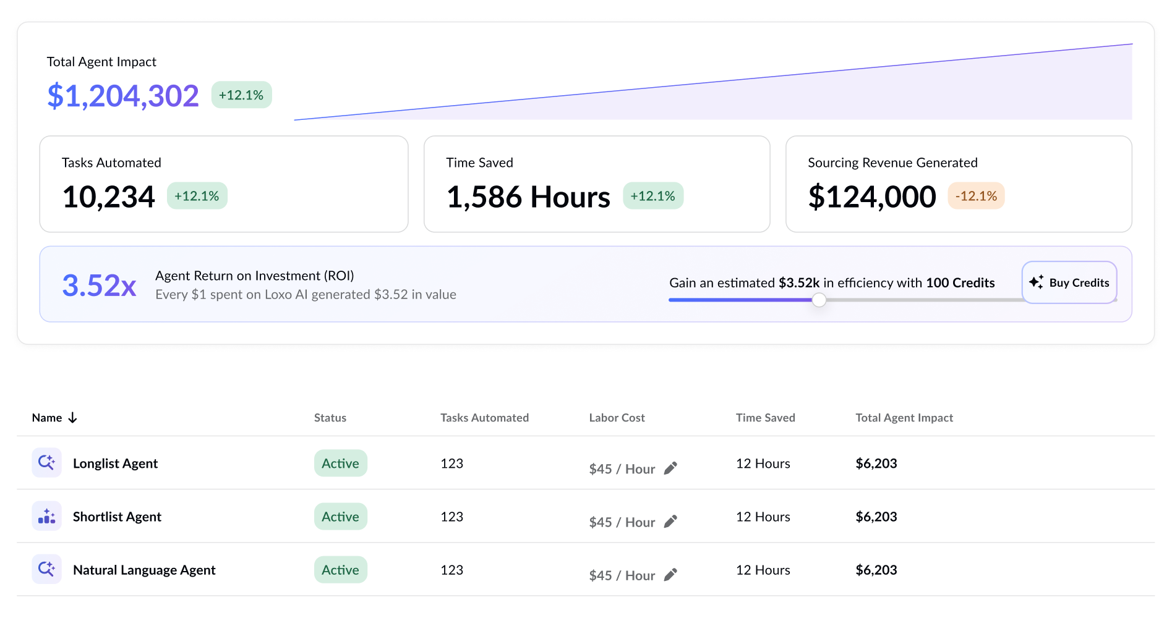This screenshot has height=618, width=1172.
Task: Click 123 tasks in Natural Language Agent row
Action: click(x=452, y=570)
